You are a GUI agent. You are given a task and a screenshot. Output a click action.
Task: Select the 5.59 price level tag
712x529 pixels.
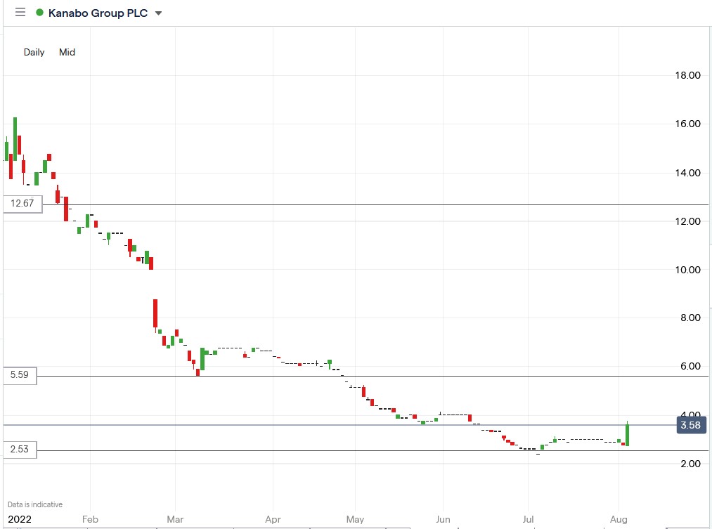tap(21, 375)
